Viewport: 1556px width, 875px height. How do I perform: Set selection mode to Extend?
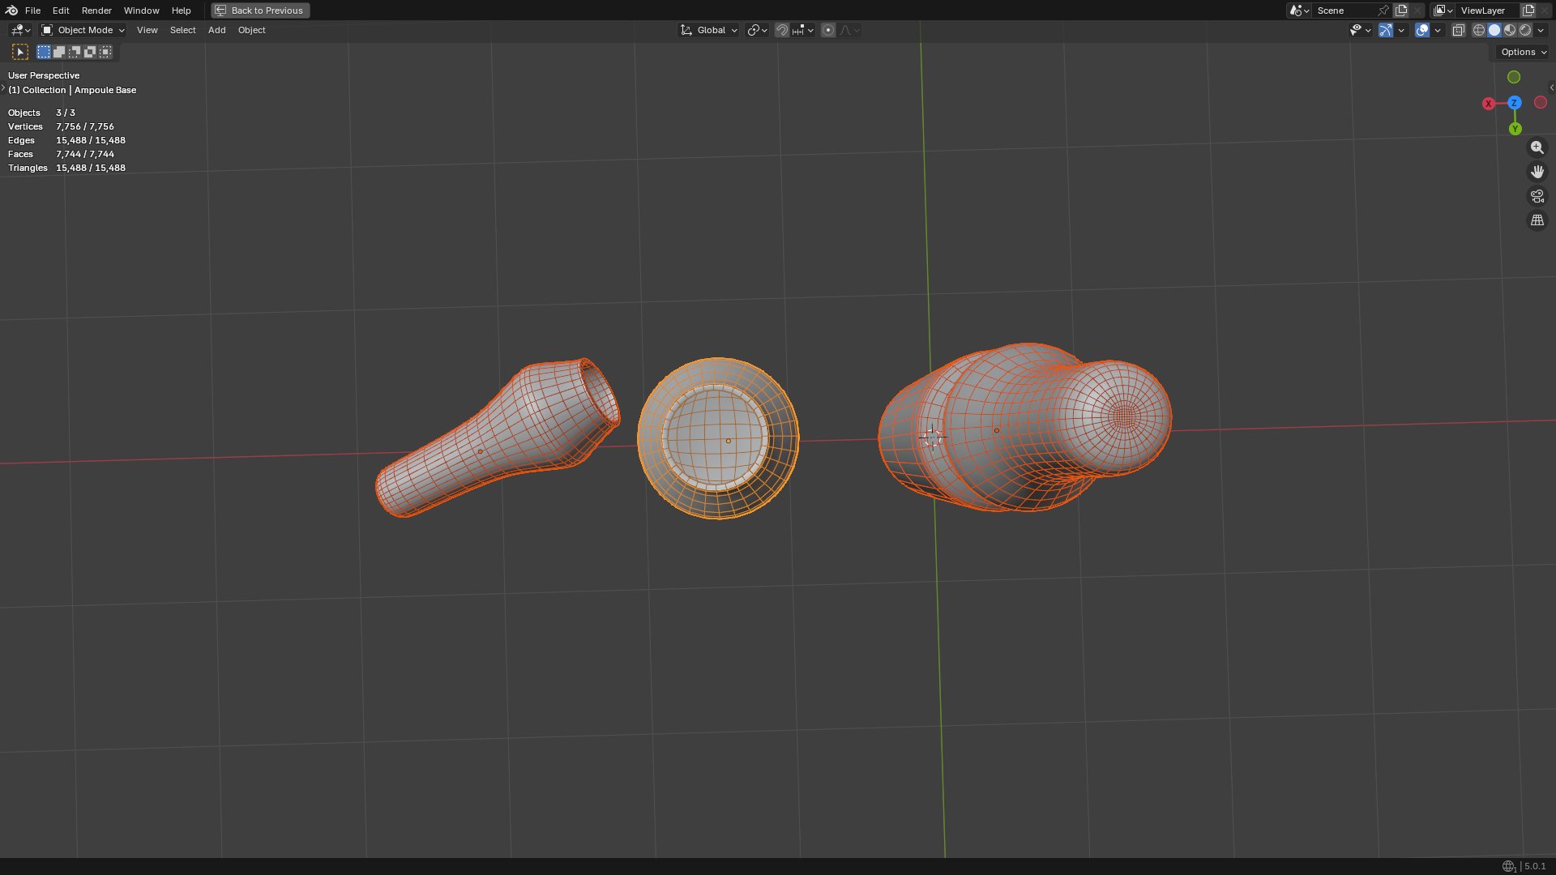(59, 52)
